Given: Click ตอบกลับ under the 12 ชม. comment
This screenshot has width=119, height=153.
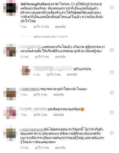Looking at the screenshot, I should [x=60, y=57].
